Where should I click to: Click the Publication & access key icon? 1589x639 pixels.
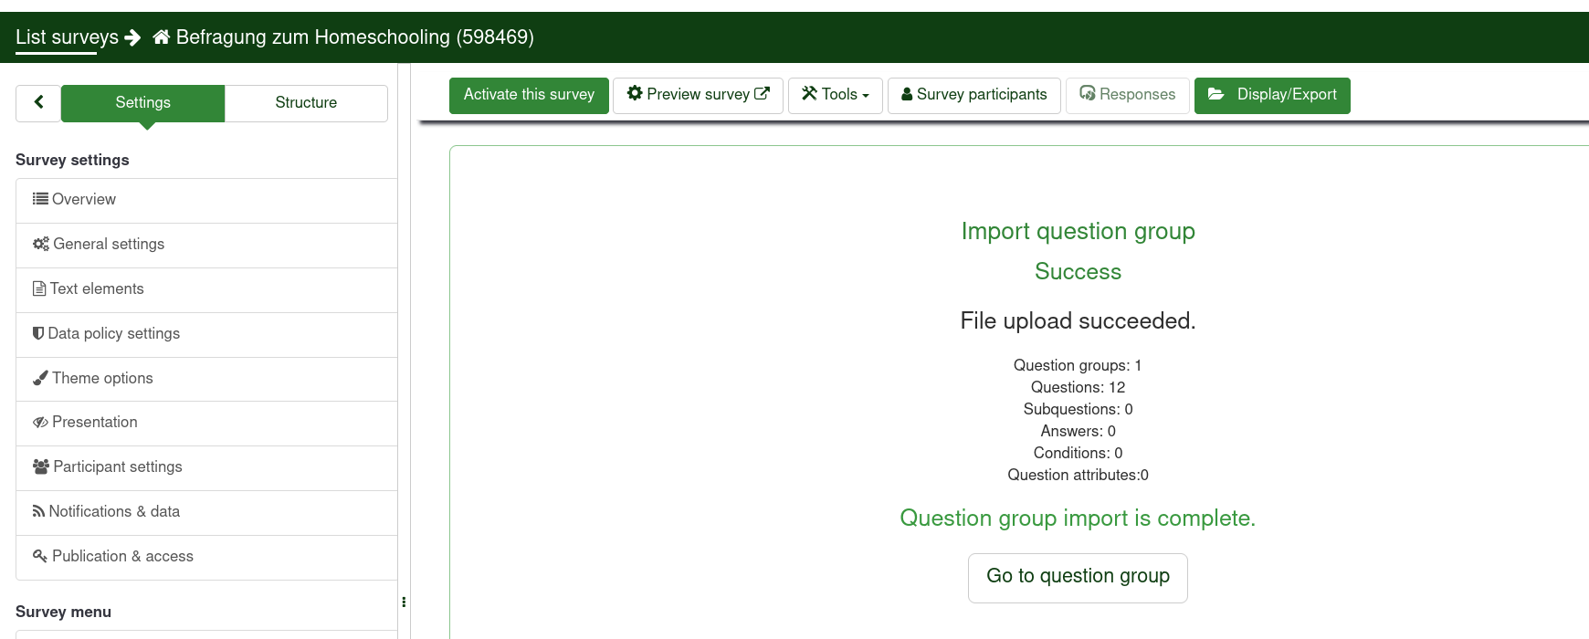40,556
